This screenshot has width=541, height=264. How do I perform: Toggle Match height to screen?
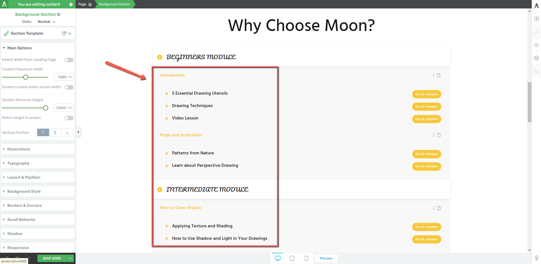pyautogui.click(x=69, y=118)
